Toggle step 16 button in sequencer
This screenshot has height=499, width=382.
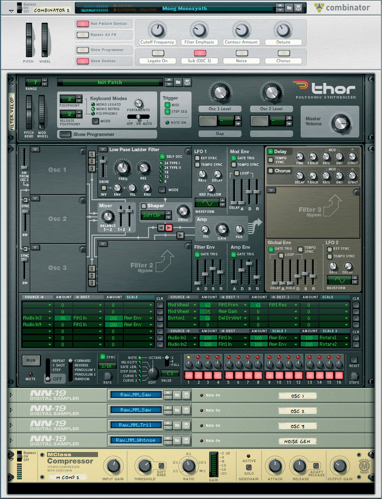point(339,375)
